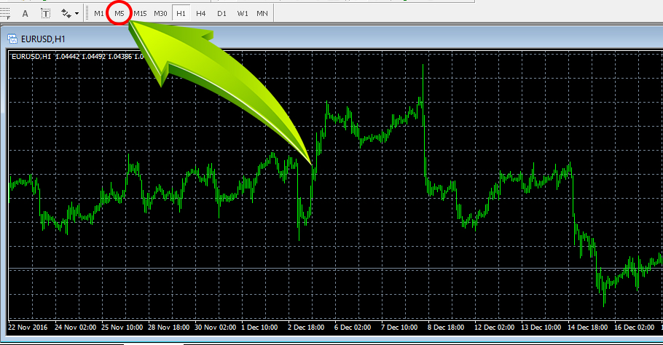The width and height of the screenshot is (663, 345).
Task: Switch chart to H4 timeframe
Action: point(201,14)
